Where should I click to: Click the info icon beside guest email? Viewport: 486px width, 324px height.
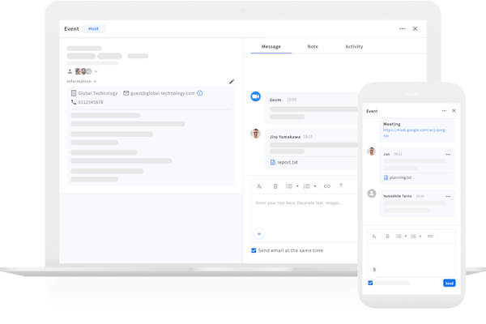pos(200,93)
